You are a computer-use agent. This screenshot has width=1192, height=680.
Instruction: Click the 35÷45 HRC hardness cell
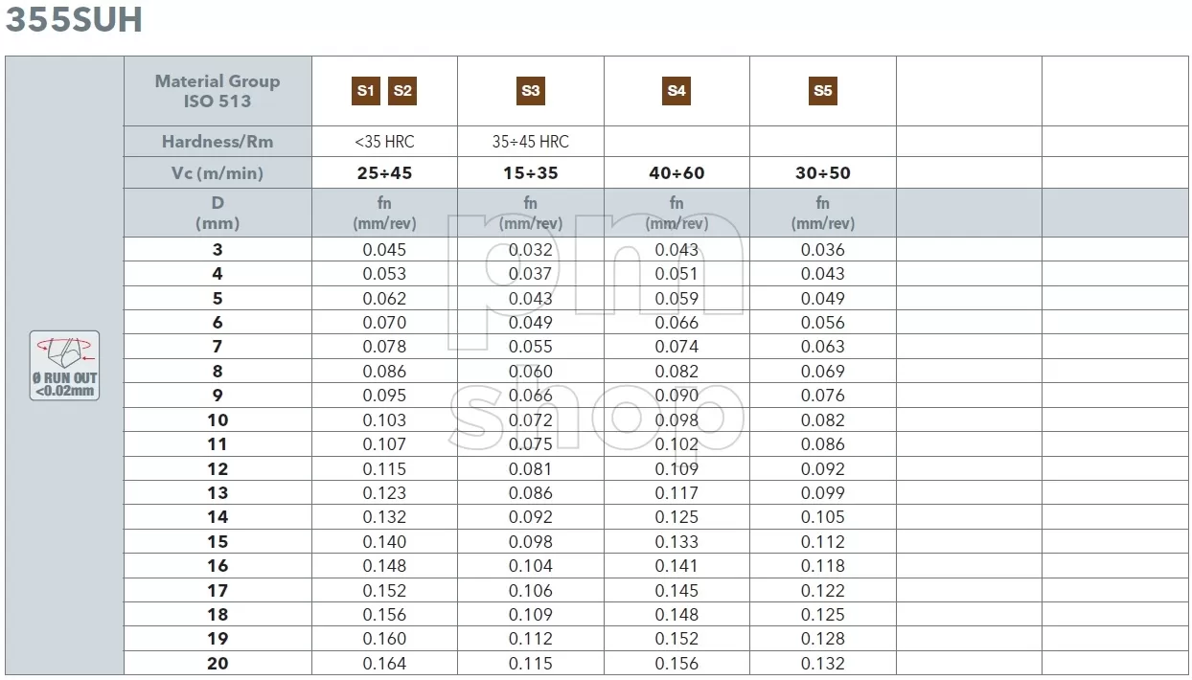coord(531,142)
